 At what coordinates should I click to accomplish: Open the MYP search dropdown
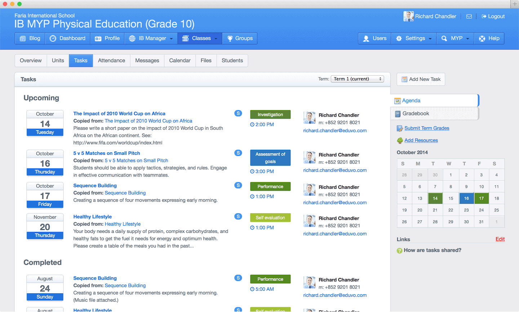[455, 39]
